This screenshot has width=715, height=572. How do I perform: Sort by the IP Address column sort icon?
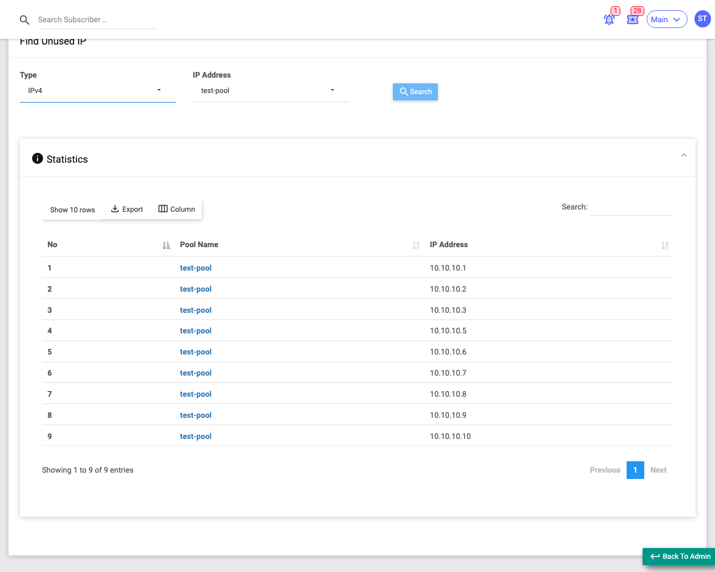[665, 245]
